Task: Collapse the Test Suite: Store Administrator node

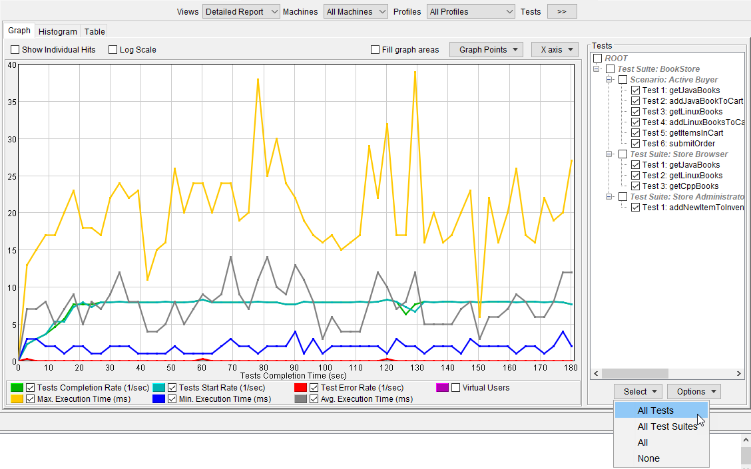Action: [609, 197]
